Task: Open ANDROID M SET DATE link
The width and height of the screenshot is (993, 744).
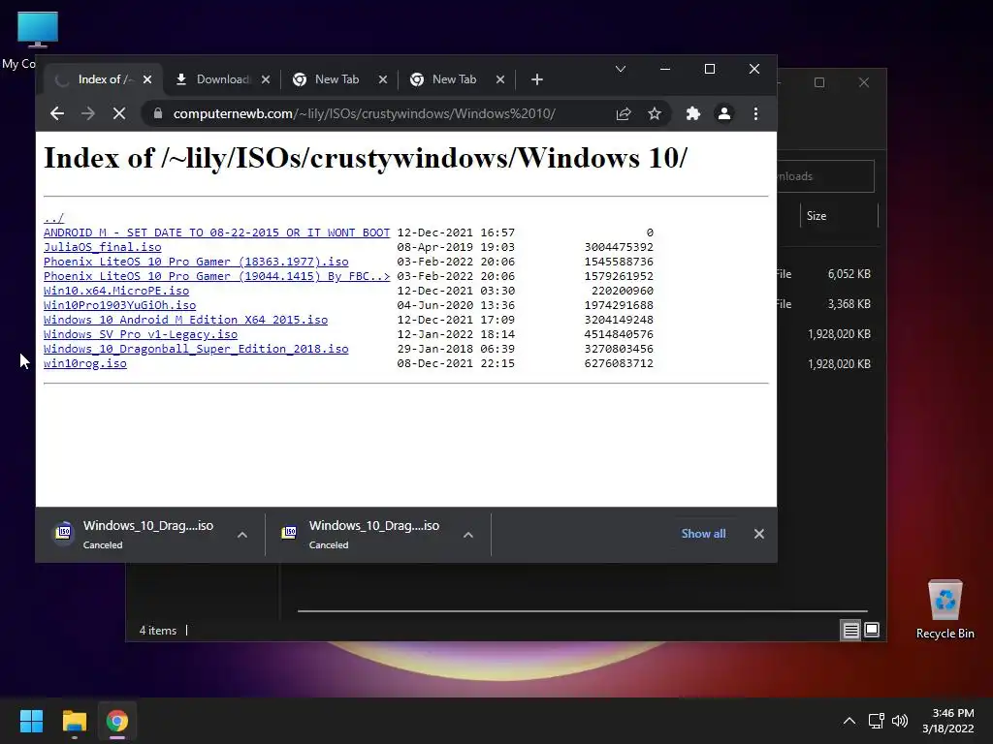Action: point(216,232)
